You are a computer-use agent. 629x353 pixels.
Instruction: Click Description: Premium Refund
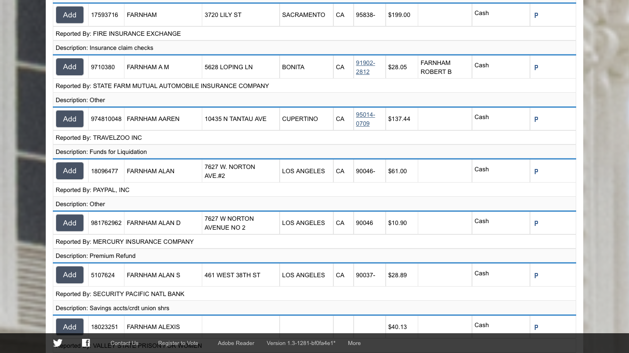96,256
